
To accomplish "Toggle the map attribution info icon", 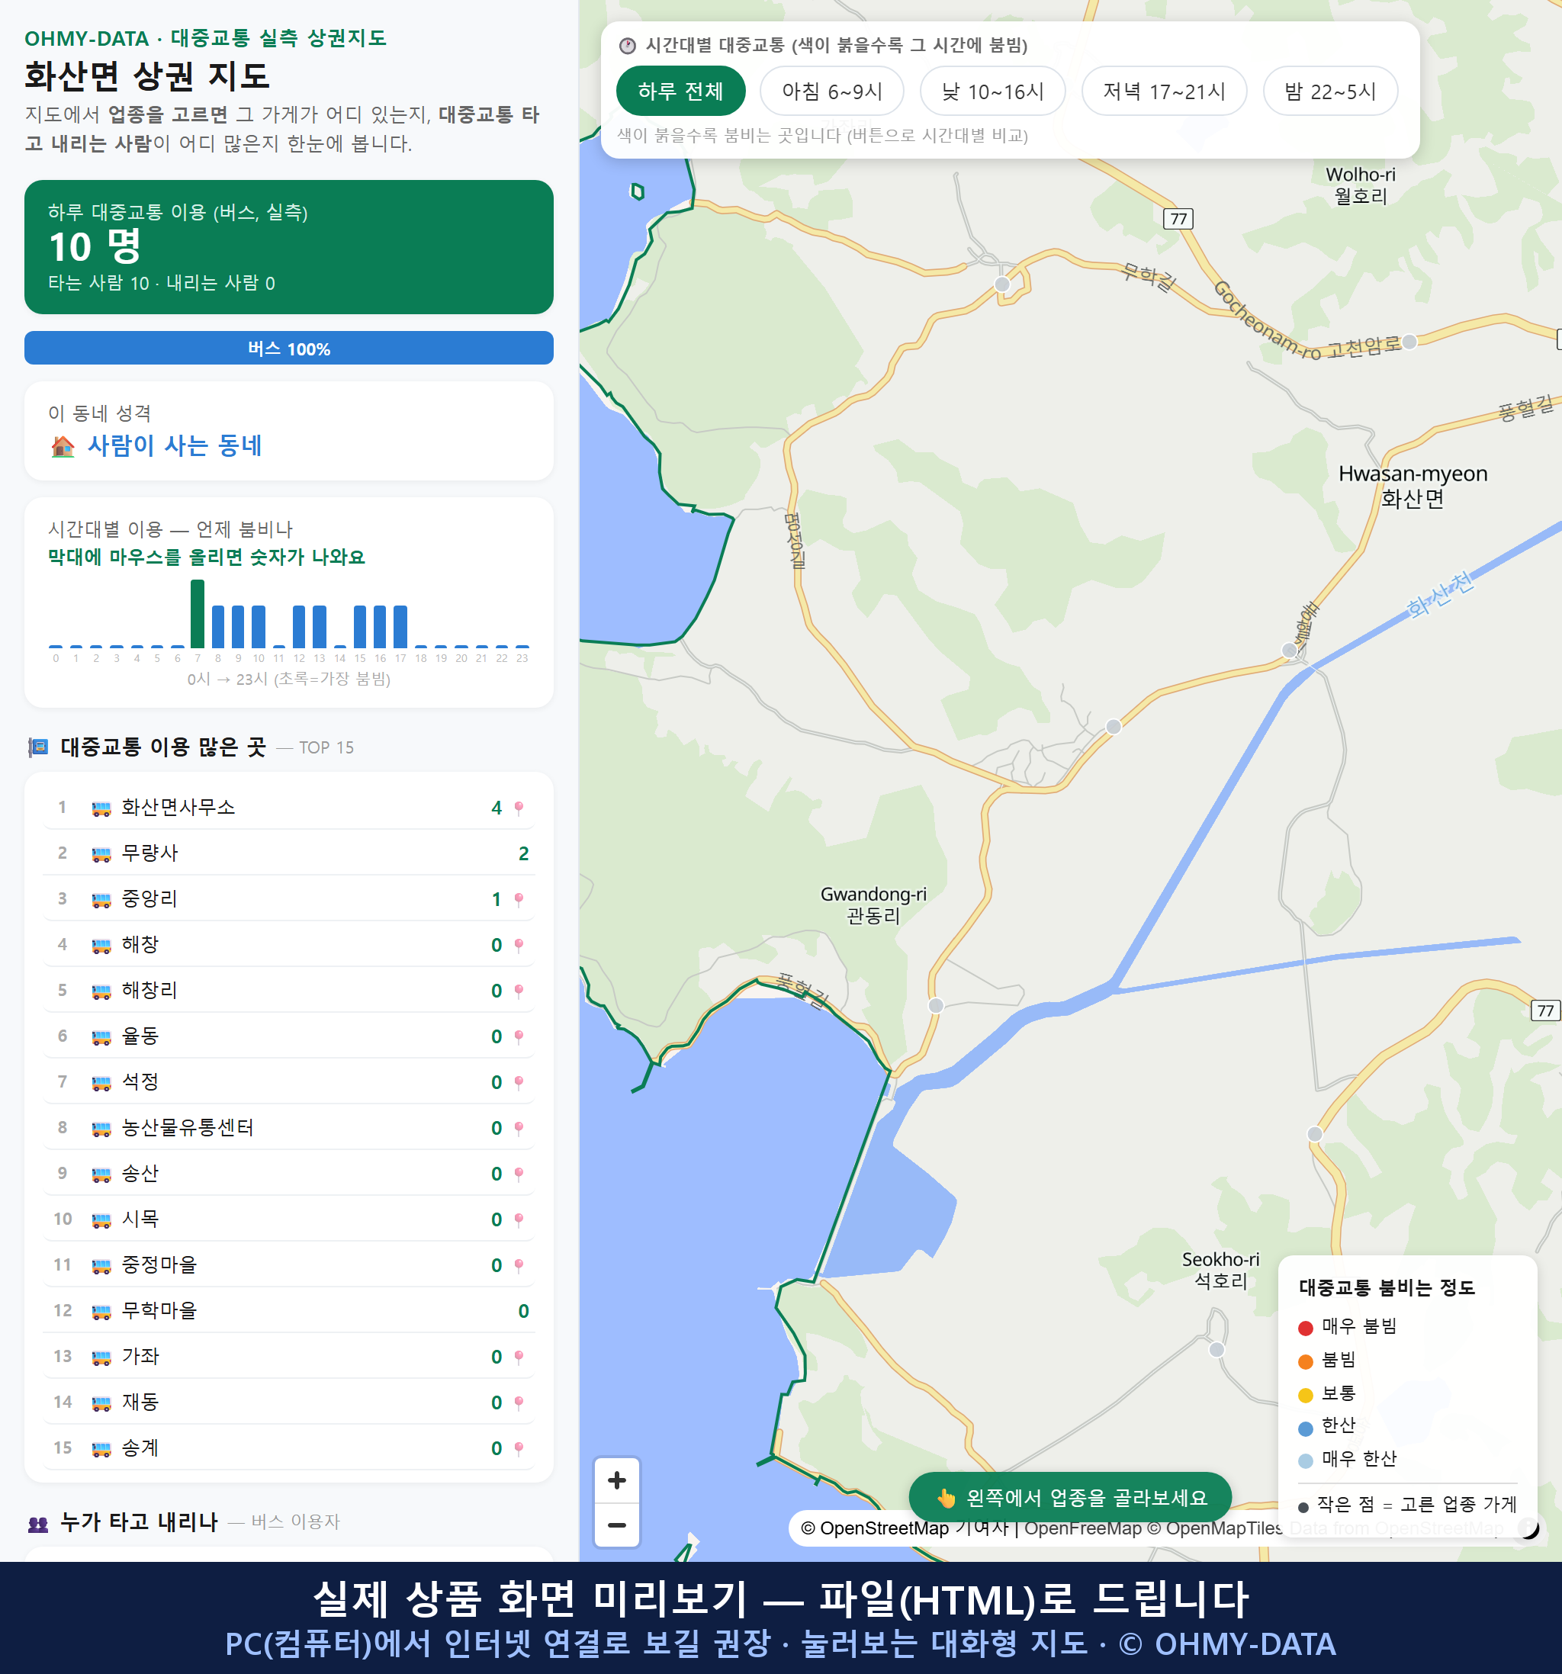I will [1528, 1528].
